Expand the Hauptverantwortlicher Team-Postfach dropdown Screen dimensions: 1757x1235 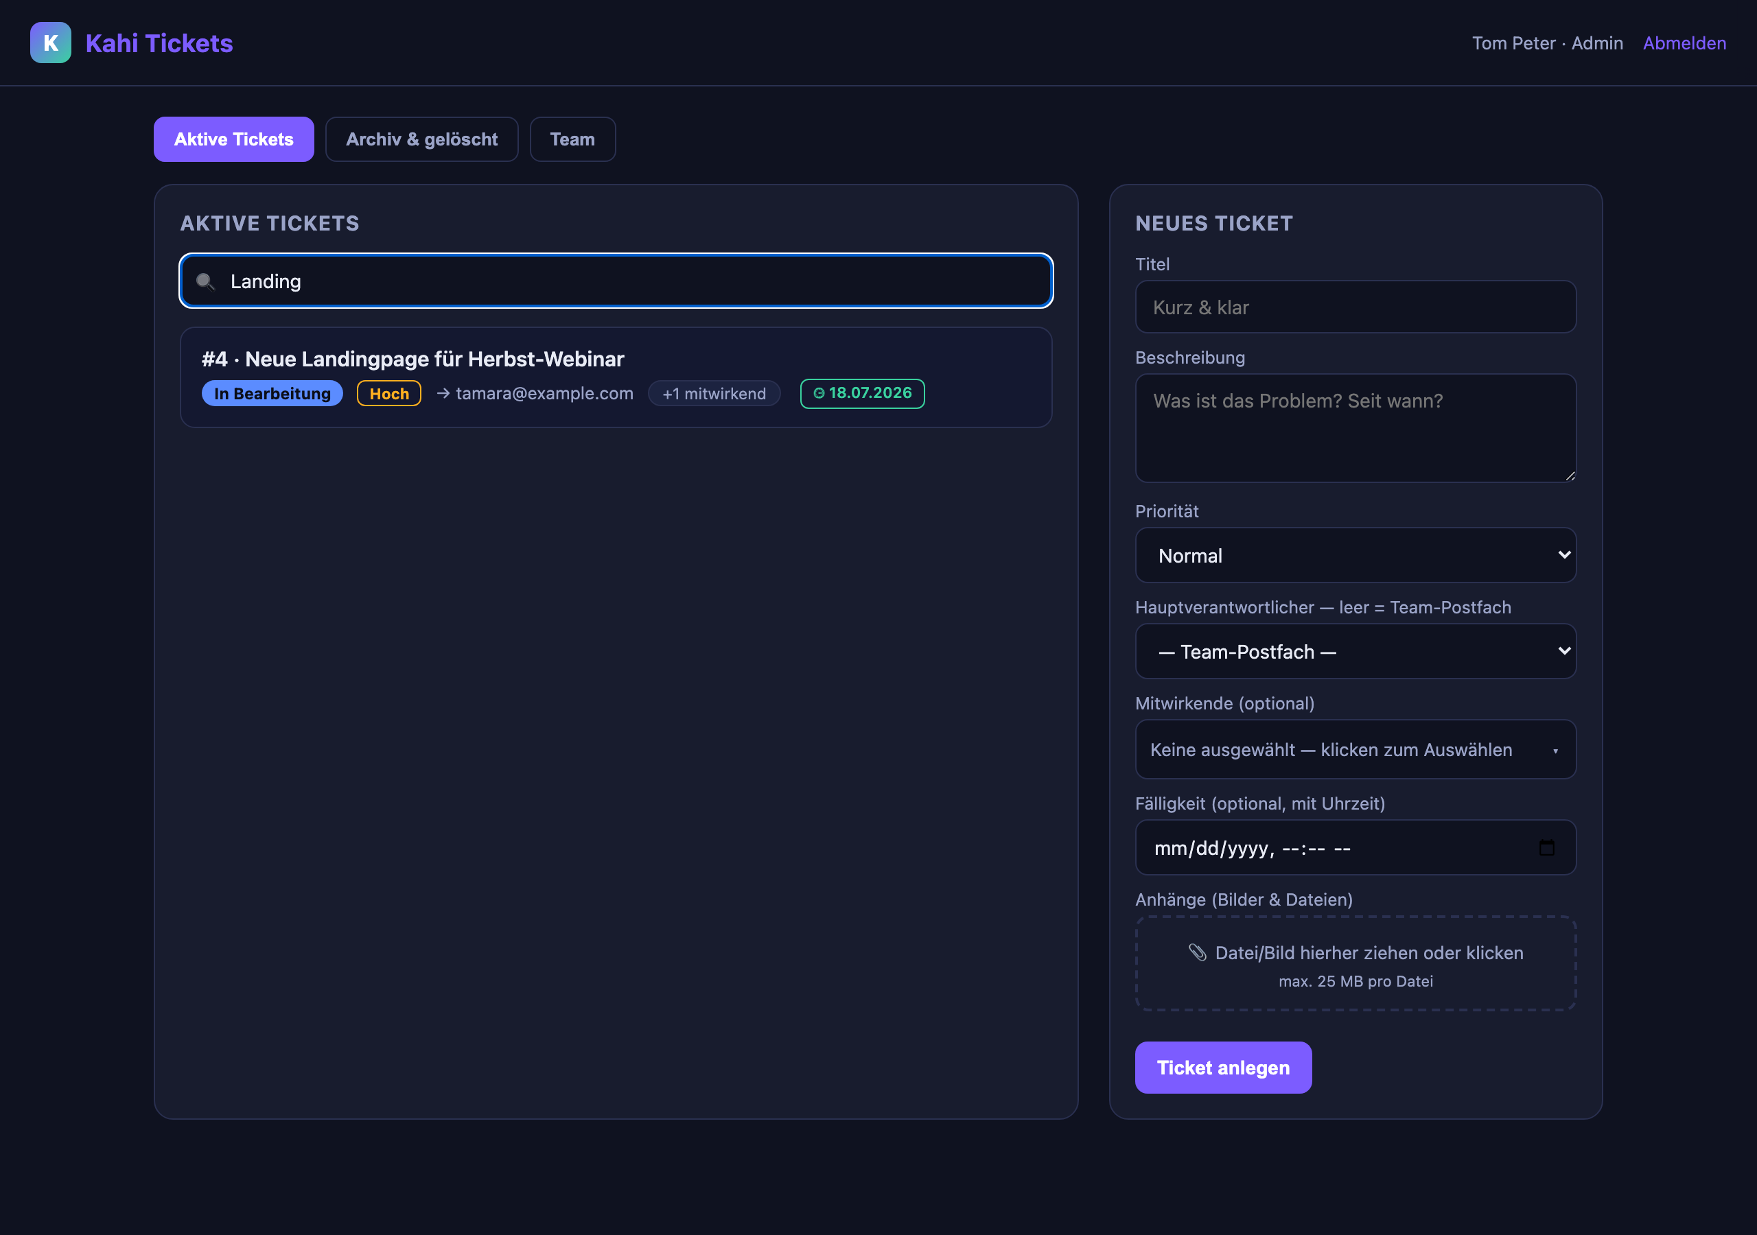(1355, 651)
